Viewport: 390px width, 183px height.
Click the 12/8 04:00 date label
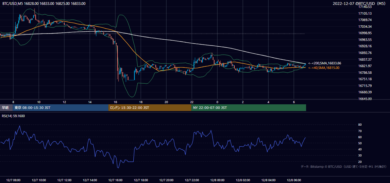click(268, 180)
